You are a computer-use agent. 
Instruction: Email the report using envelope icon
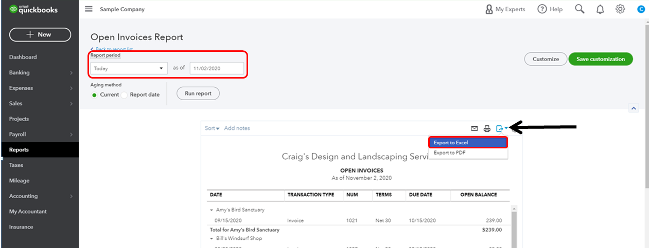(475, 128)
